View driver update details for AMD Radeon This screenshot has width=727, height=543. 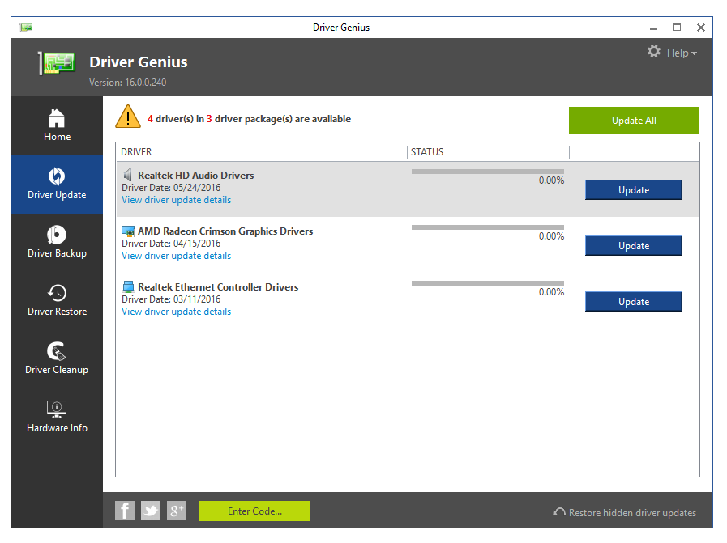coord(176,256)
